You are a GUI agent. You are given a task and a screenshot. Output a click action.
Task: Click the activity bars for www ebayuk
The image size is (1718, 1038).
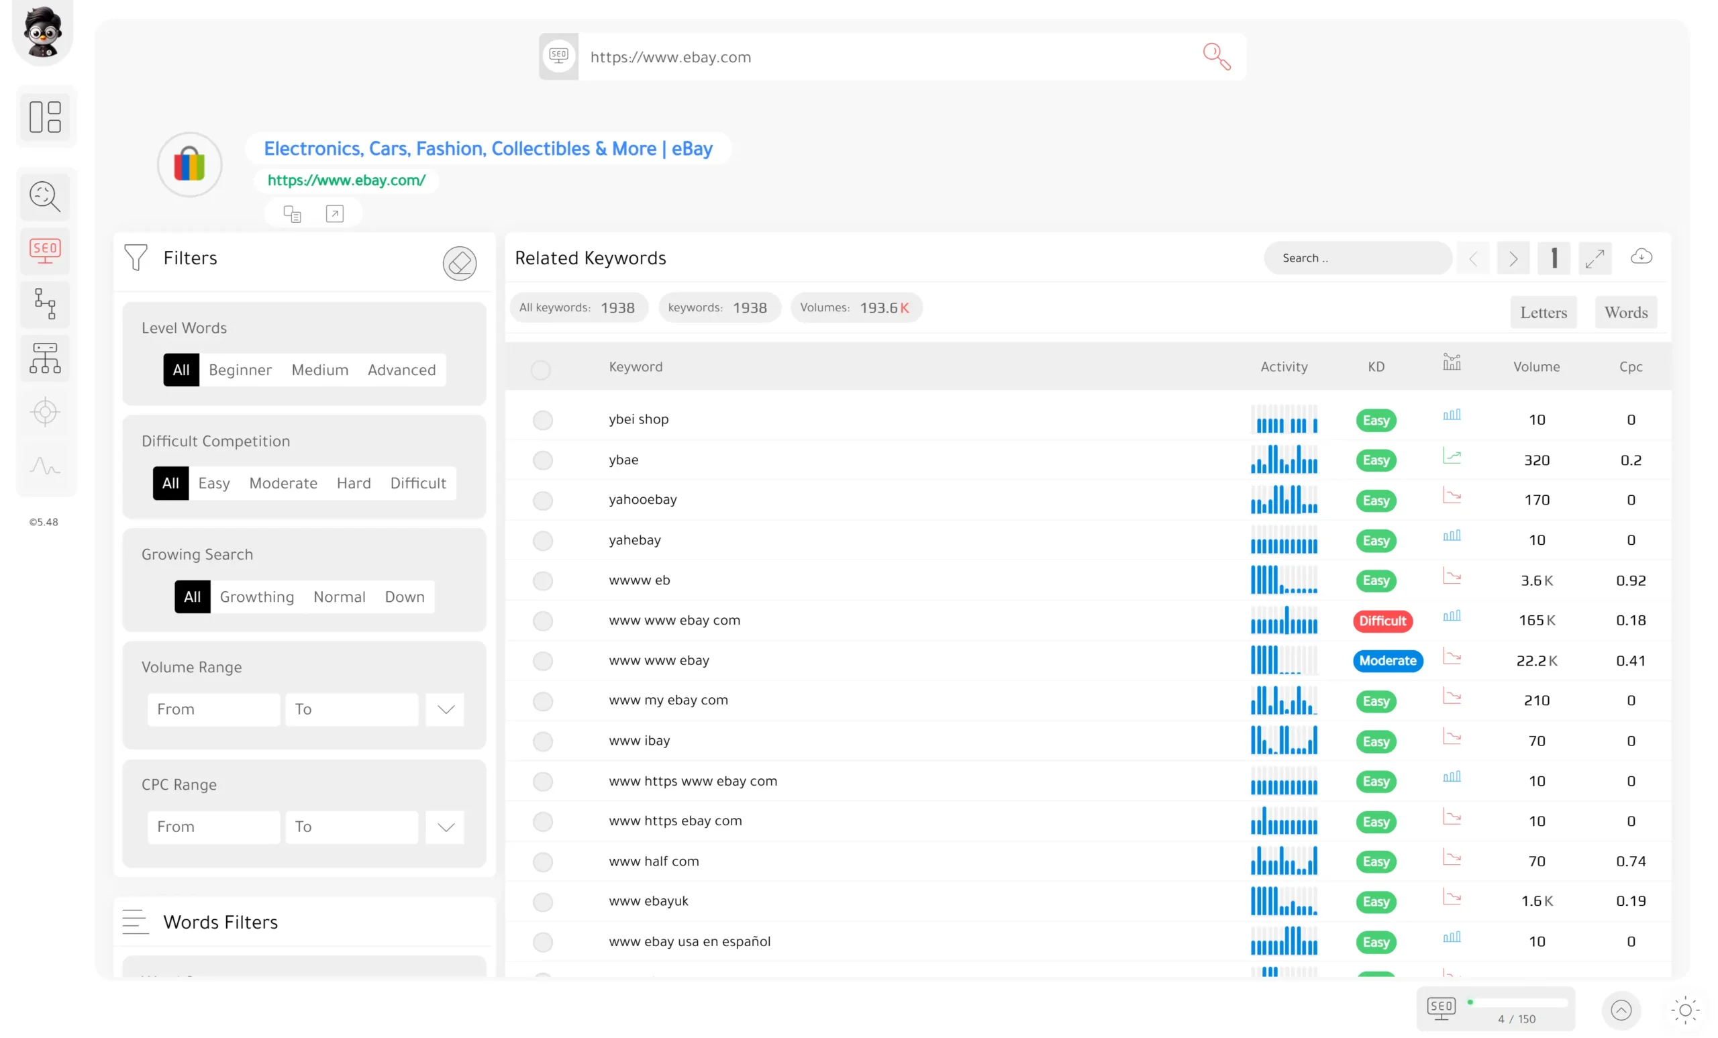coord(1284,900)
